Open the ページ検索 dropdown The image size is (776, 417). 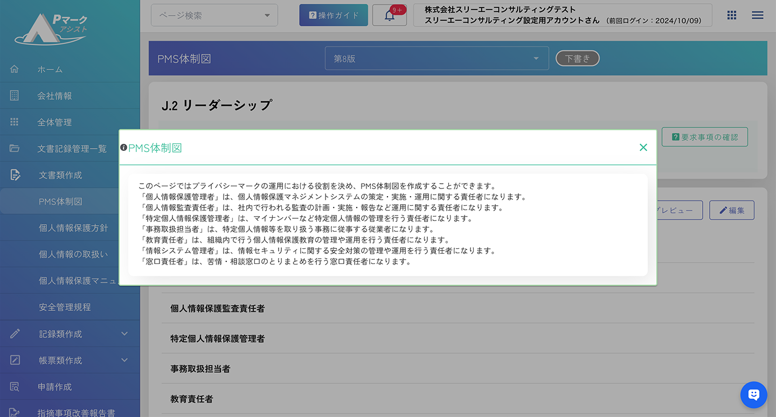point(214,15)
